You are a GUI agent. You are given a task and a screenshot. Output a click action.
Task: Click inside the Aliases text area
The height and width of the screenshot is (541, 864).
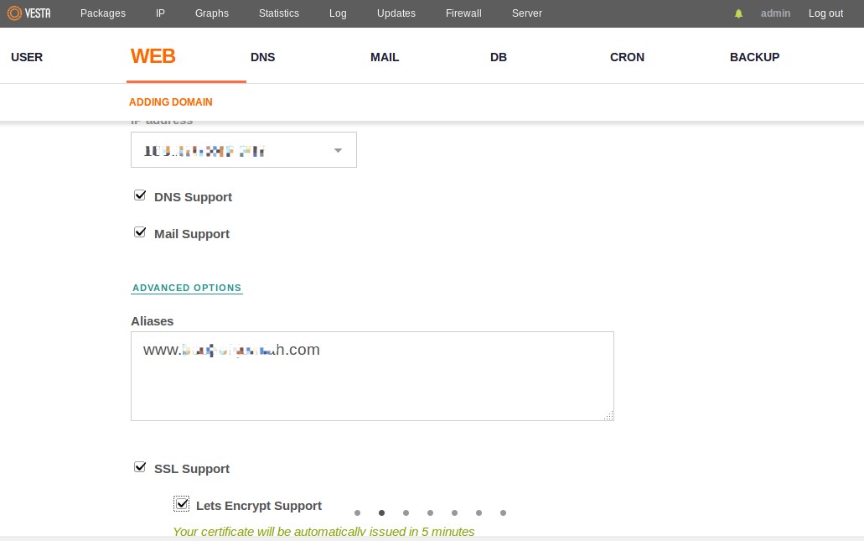pos(372,376)
